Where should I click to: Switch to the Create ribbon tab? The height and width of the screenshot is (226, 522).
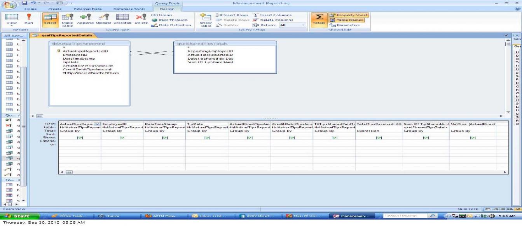pos(55,9)
